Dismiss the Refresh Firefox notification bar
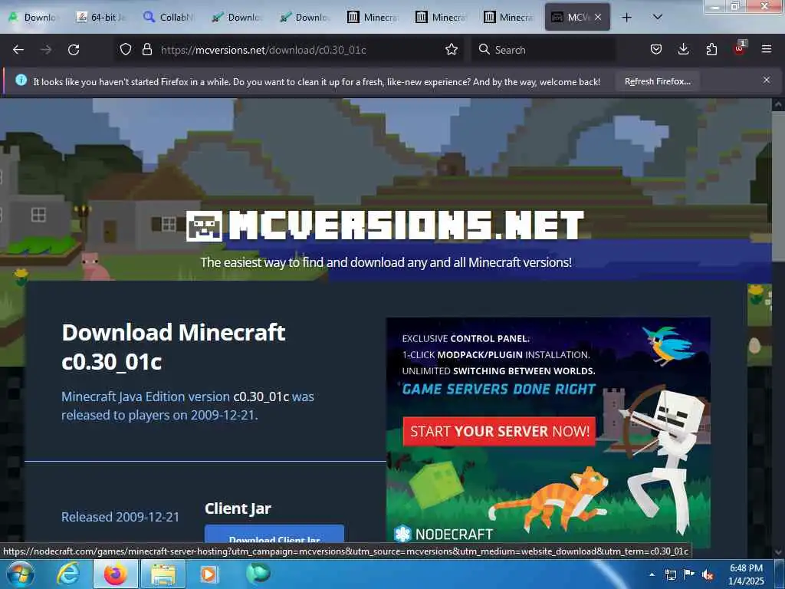 click(766, 80)
